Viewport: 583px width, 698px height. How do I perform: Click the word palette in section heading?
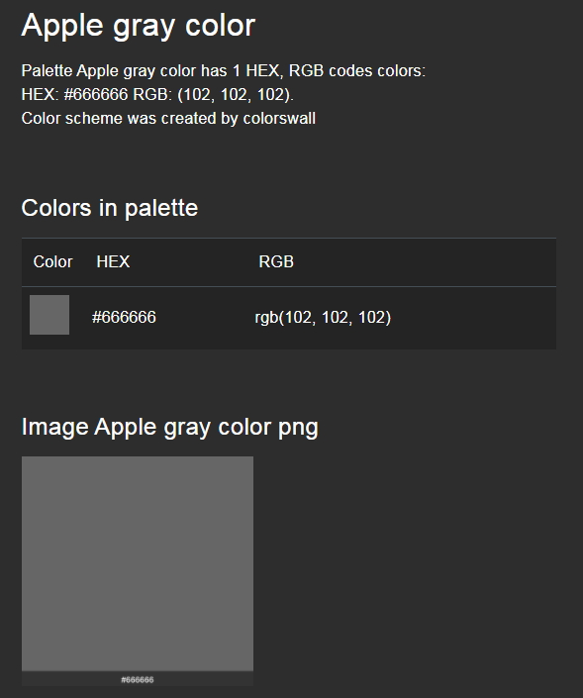coord(161,209)
